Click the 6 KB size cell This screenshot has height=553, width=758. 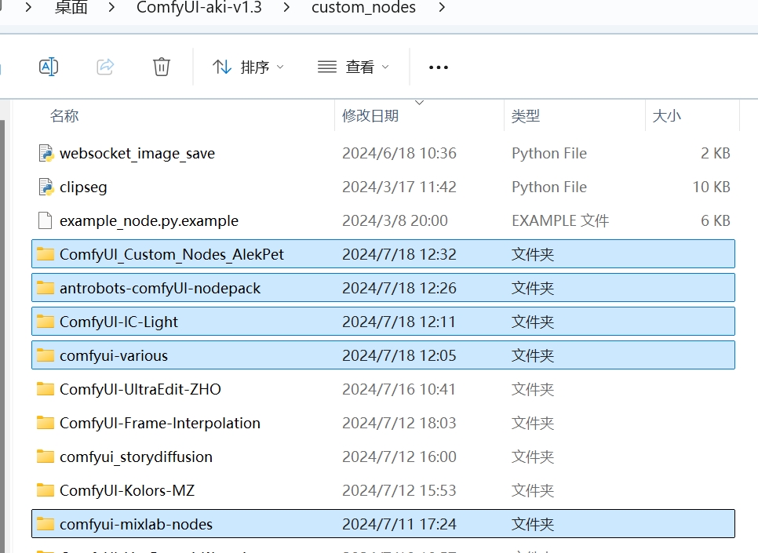(x=716, y=221)
